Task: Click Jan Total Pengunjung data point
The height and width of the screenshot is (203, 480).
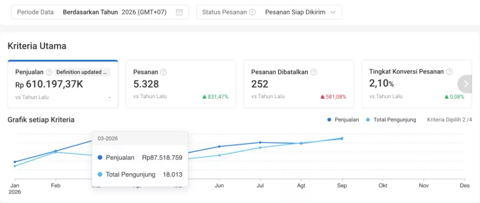Action: [15, 166]
